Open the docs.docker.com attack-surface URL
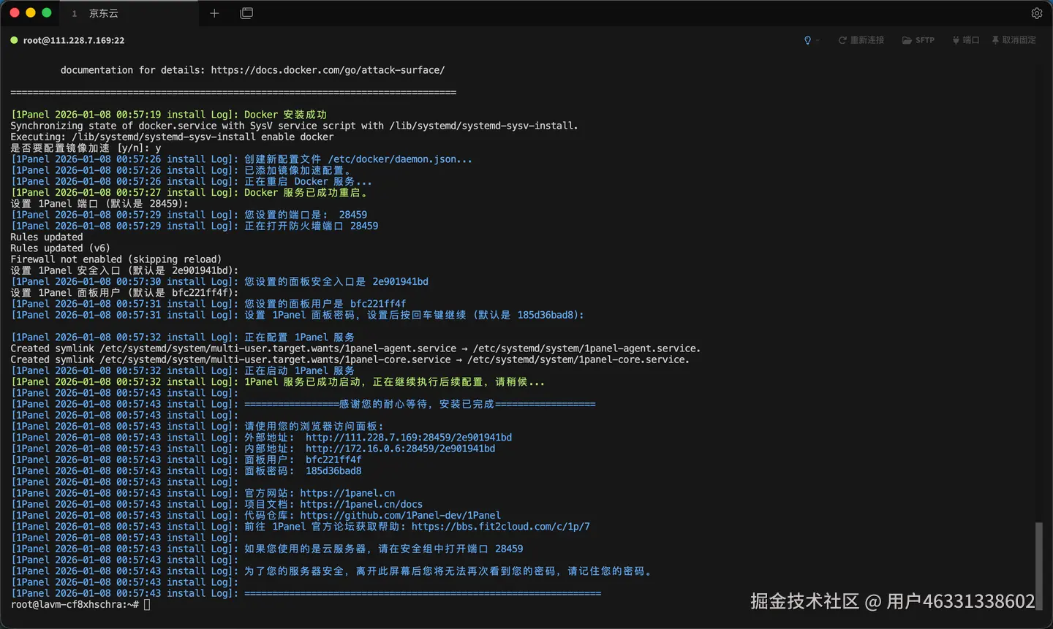Viewport: 1053px width, 629px height. coord(328,70)
